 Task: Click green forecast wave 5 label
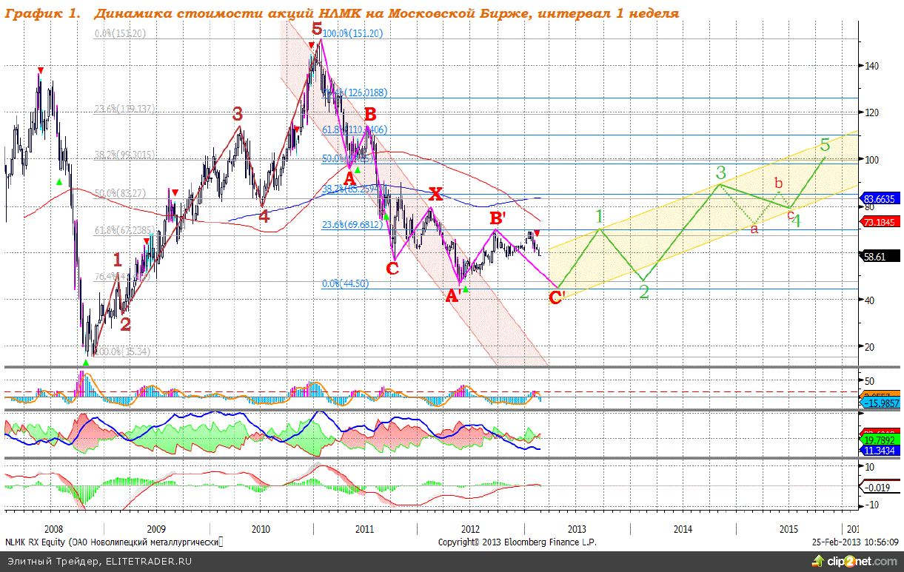[x=826, y=144]
